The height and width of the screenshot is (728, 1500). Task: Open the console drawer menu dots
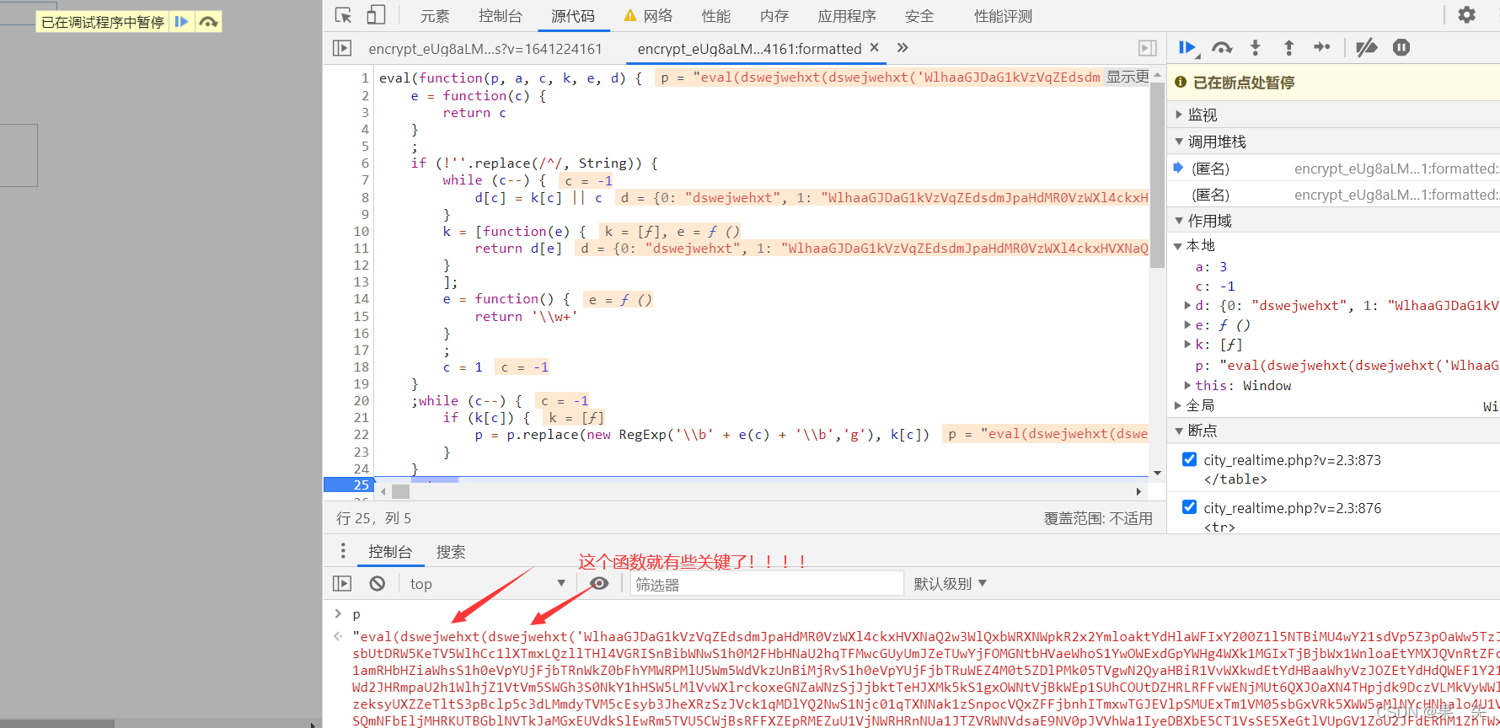point(343,550)
